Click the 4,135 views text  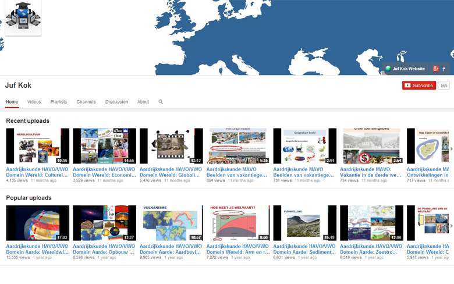pyautogui.click(x=17, y=180)
